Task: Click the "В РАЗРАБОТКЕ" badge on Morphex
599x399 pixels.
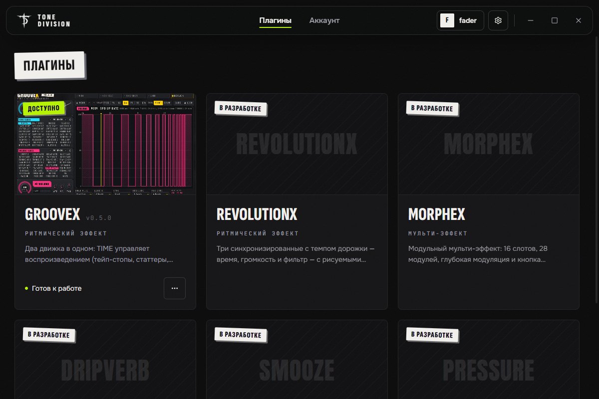Action: click(x=432, y=109)
